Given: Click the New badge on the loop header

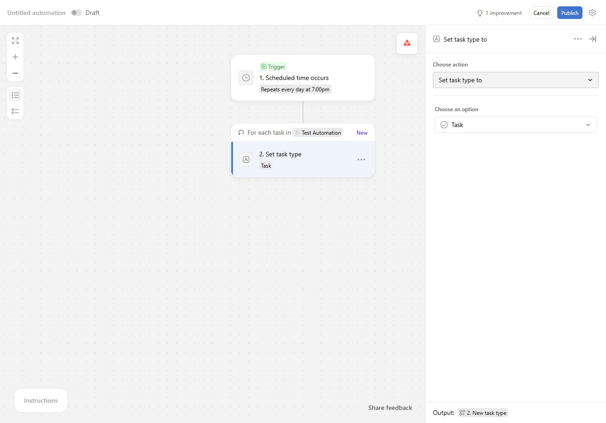Looking at the screenshot, I should coord(362,132).
